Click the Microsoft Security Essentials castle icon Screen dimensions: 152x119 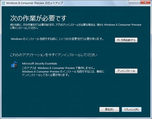[x=14, y=65]
